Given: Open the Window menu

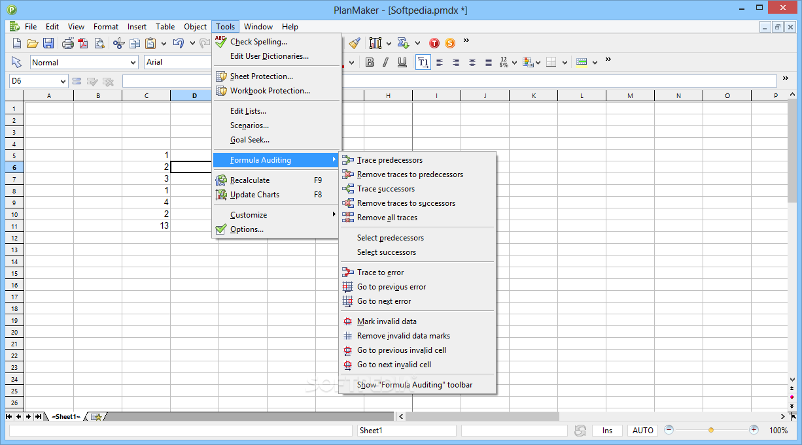Looking at the screenshot, I should 258,27.
